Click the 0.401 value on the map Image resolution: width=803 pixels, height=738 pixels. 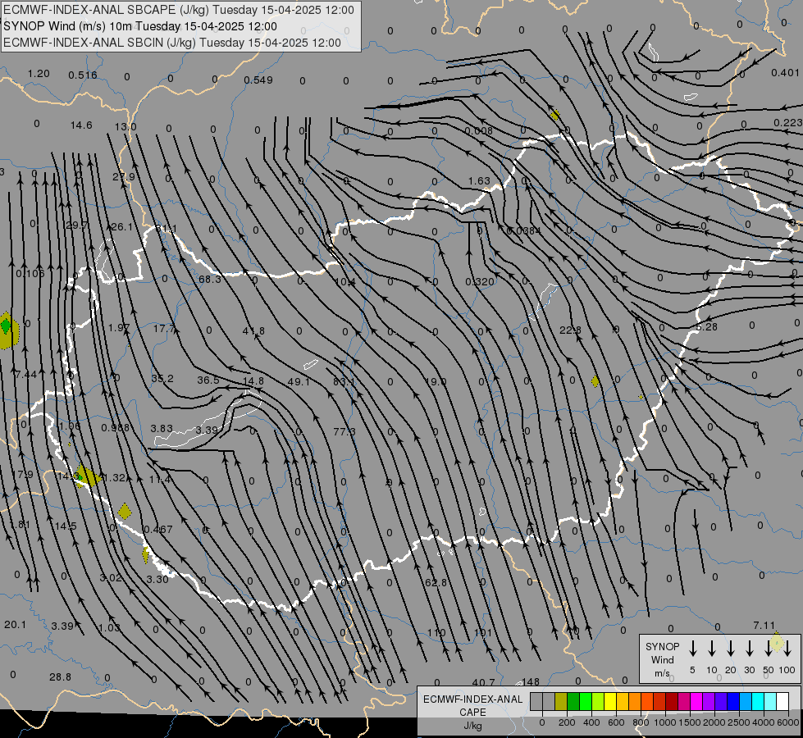coord(786,73)
